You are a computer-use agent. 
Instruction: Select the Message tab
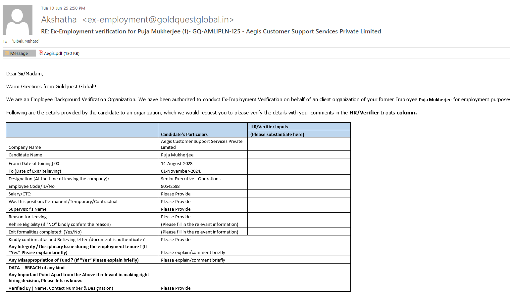pyautogui.click(x=19, y=53)
